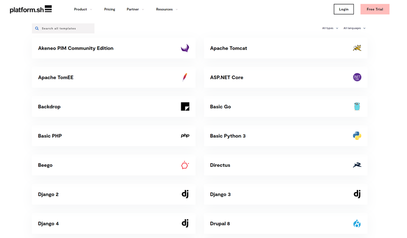This screenshot has height=238, width=407.
Task: Expand the Resources menu
Action: tap(167, 9)
